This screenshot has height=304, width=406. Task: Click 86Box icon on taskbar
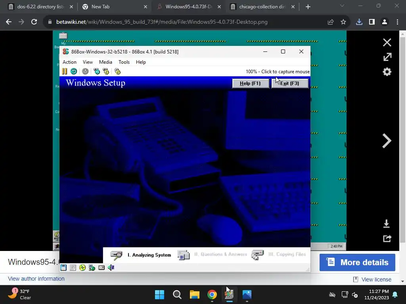click(x=229, y=294)
